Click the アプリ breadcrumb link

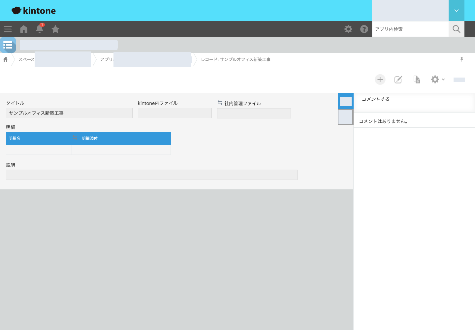tap(107, 59)
